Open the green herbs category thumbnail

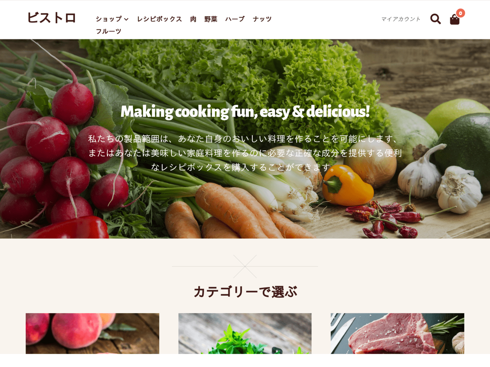click(x=245, y=333)
